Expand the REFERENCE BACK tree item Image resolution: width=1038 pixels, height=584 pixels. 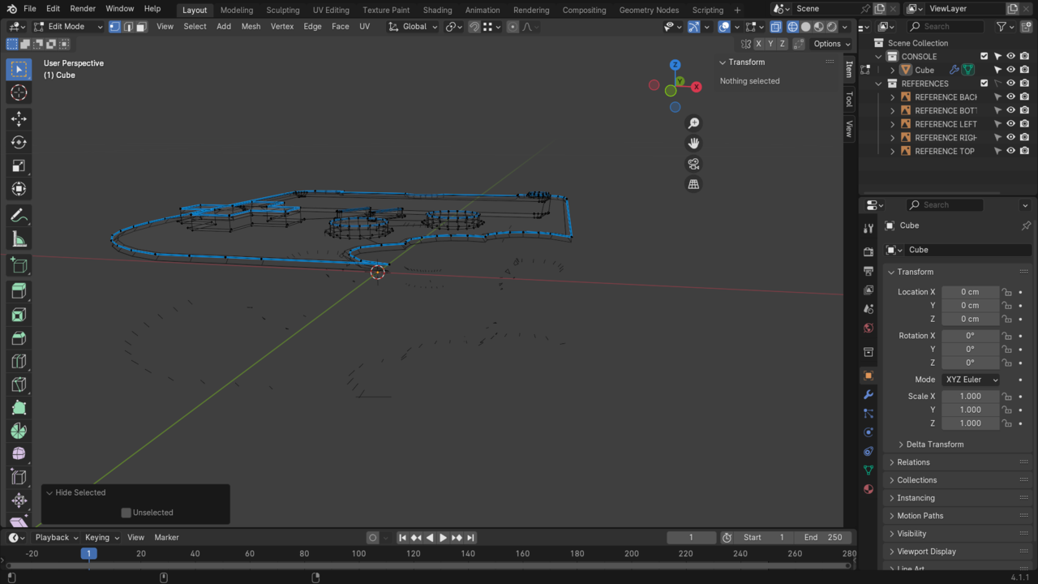893,97
